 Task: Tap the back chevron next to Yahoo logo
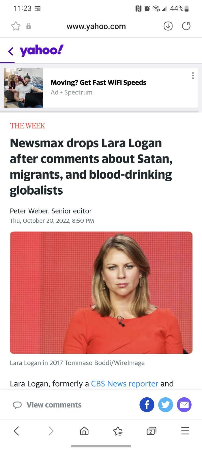[x=11, y=51]
